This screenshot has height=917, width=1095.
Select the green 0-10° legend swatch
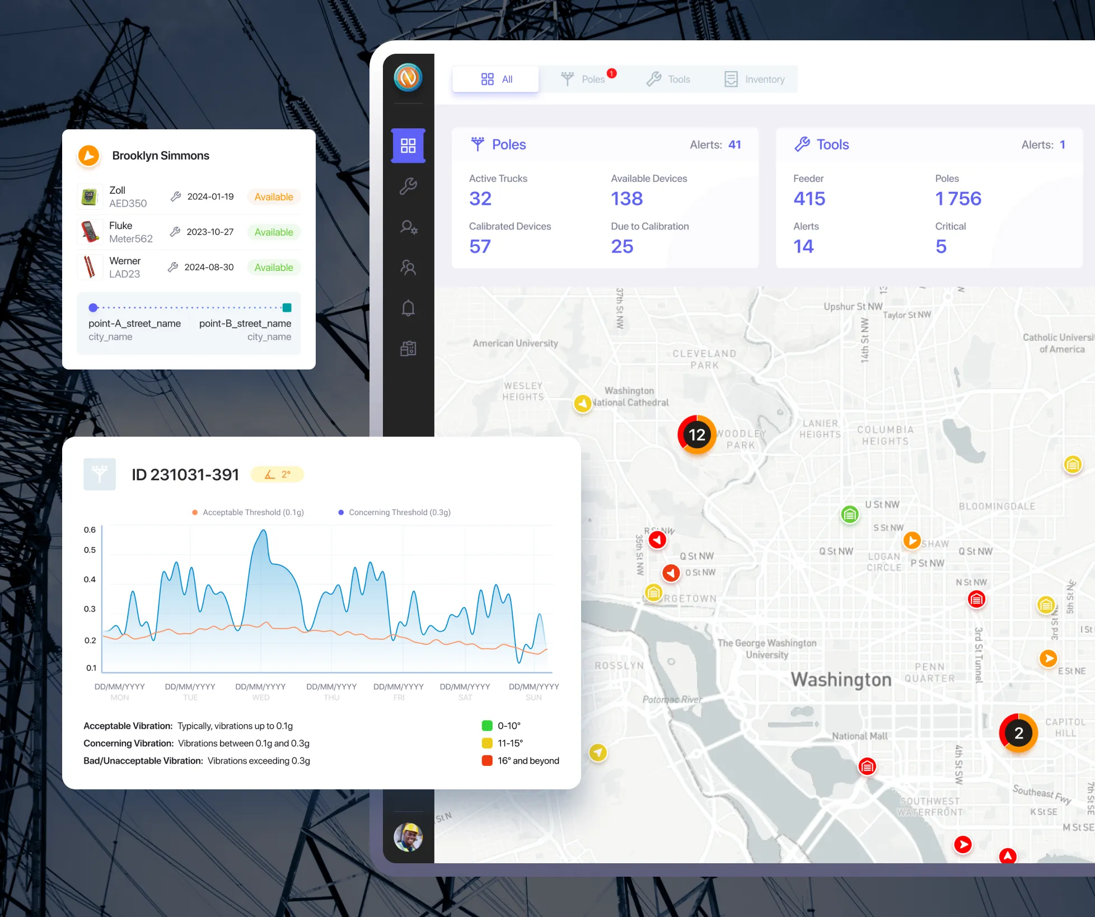click(x=486, y=725)
